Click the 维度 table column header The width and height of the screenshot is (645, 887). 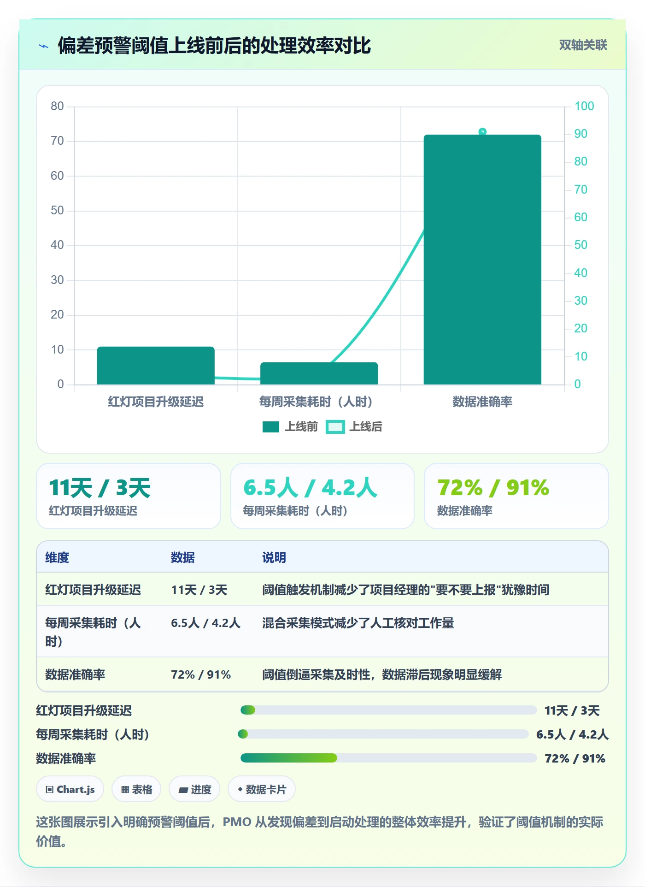coord(57,557)
